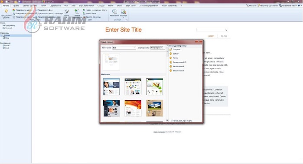Open the Открыть... folder icon in recent projects
Screen dimensions: 303x164
[171, 49]
